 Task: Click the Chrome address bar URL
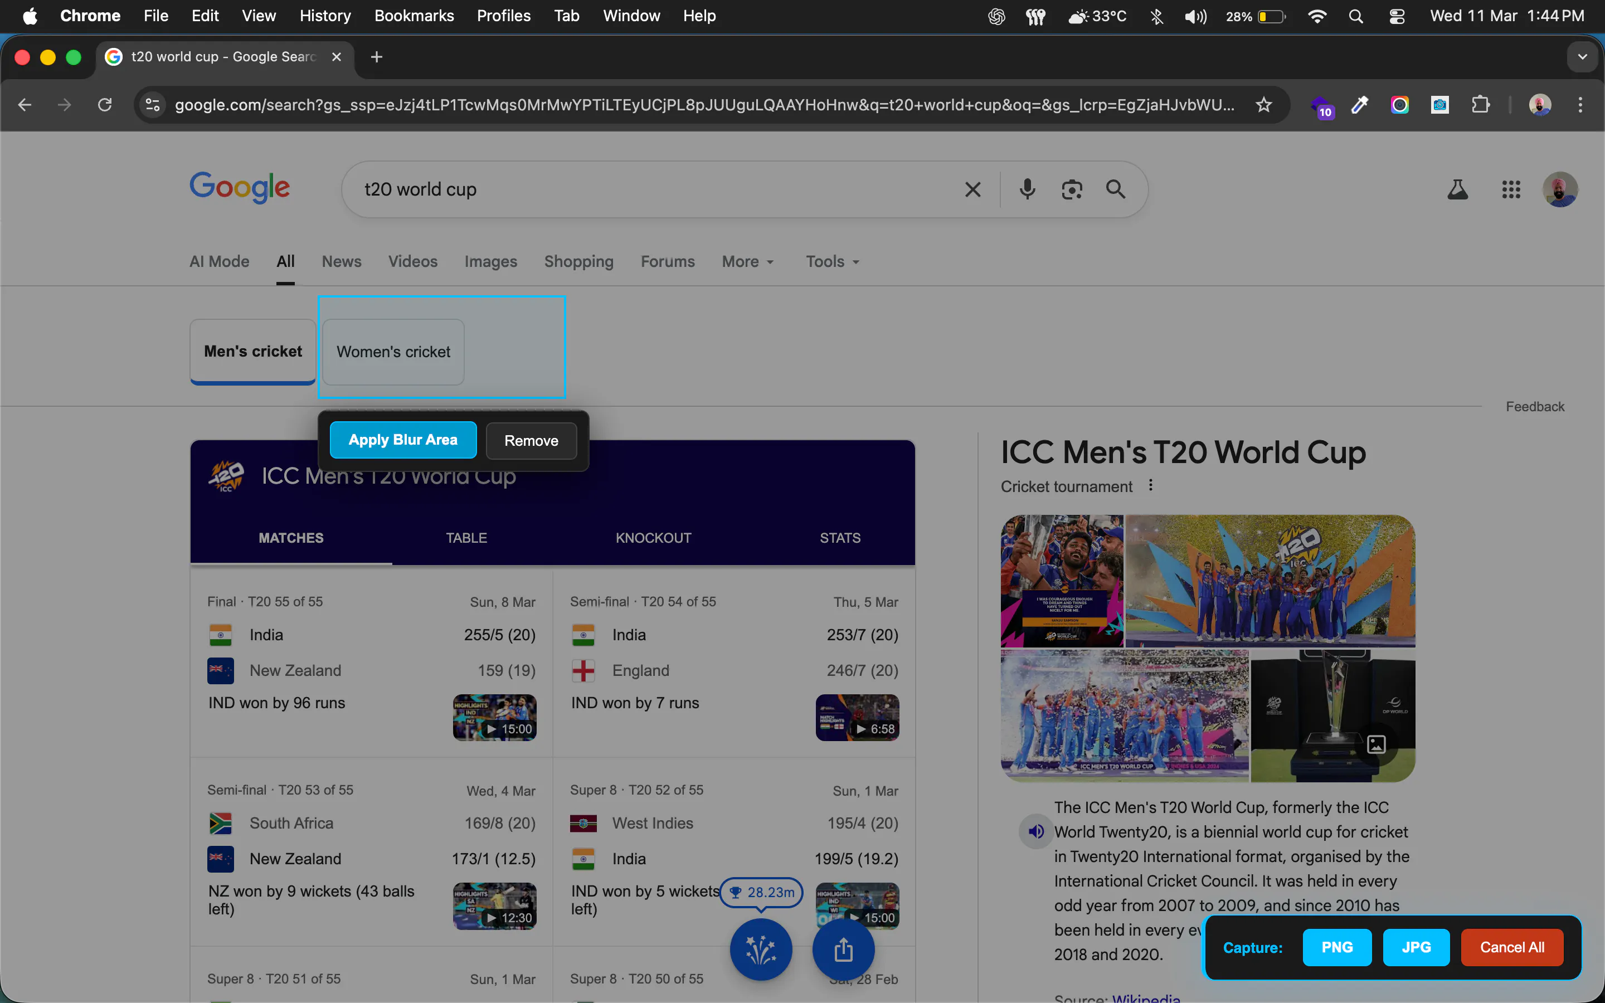click(704, 105)
